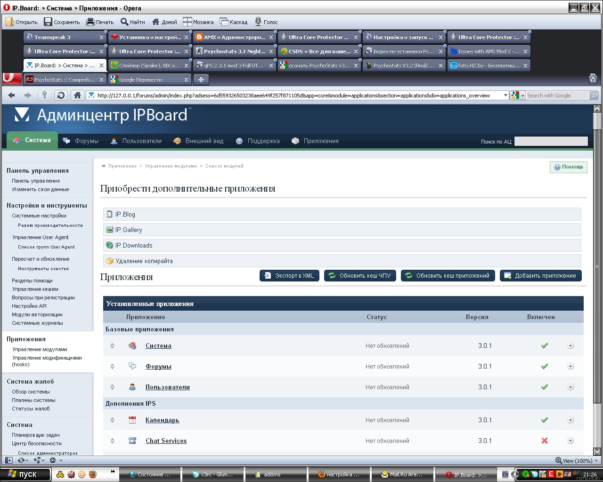Open the search engine selector dropdown
Viewport: 603px width, 482px height.
click(522, 96)
